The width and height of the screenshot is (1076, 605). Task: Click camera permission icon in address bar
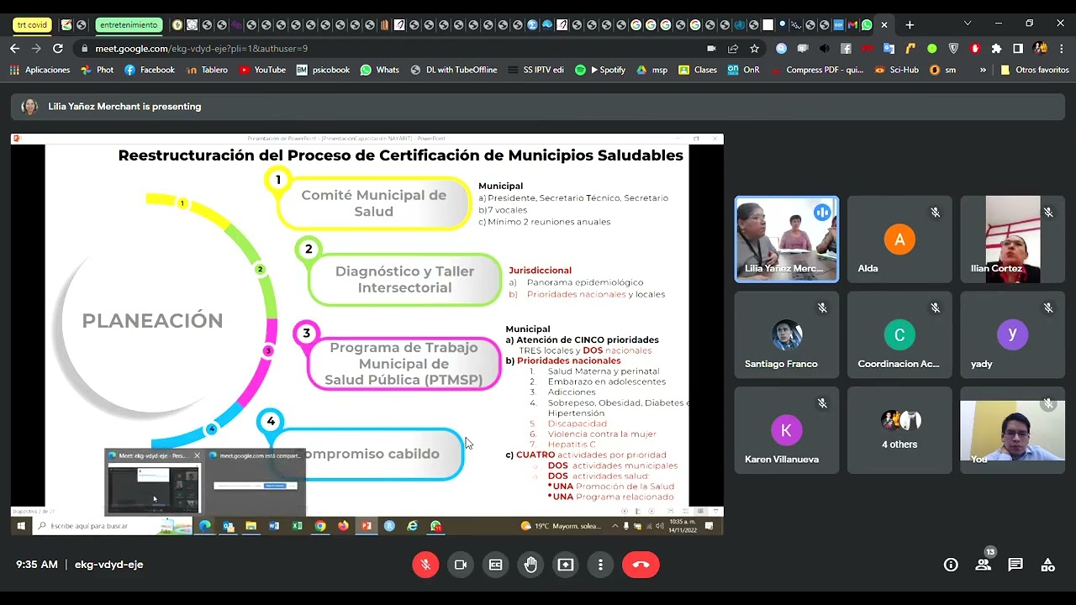coord(711,49)
